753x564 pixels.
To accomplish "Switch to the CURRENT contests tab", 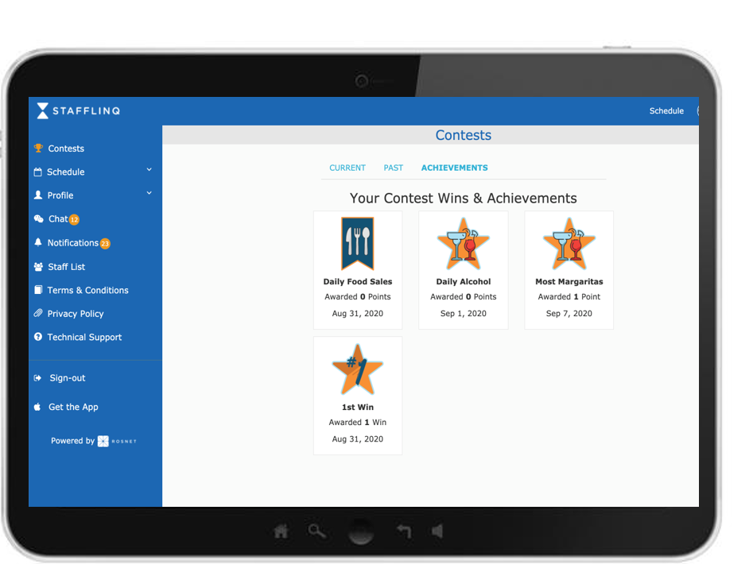I will (x=347, y=168).
